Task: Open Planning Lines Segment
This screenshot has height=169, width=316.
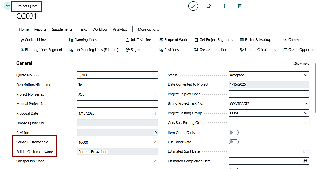Action: (x=41, y=50)
